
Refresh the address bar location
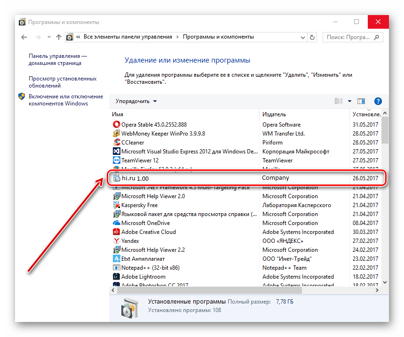tap(313, 37)
